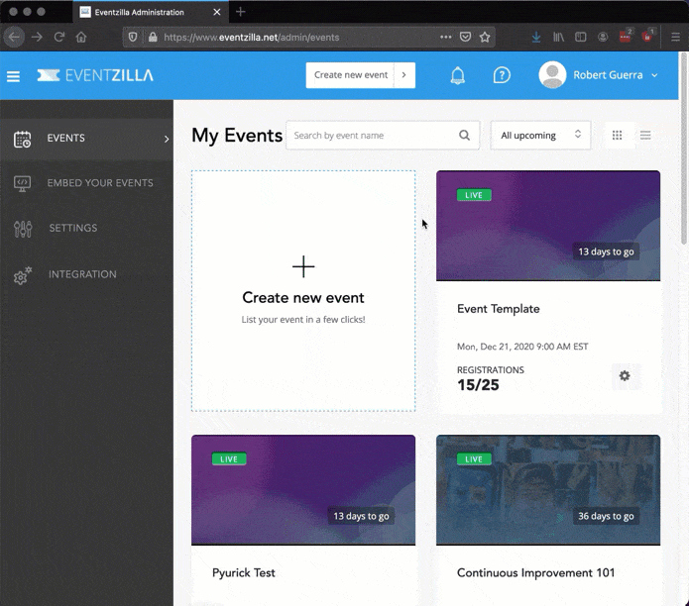Click the Settings sliders icon in sidebar

[23, 229]
